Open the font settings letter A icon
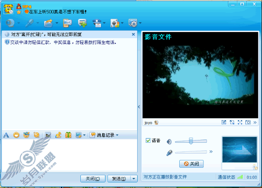This screenshot has width=262, height=188. coord(6,135)
